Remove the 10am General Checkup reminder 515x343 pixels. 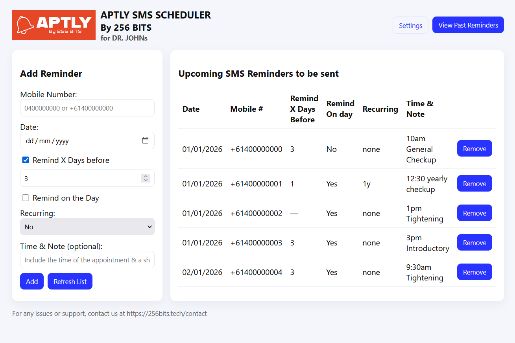pos(474,148)
